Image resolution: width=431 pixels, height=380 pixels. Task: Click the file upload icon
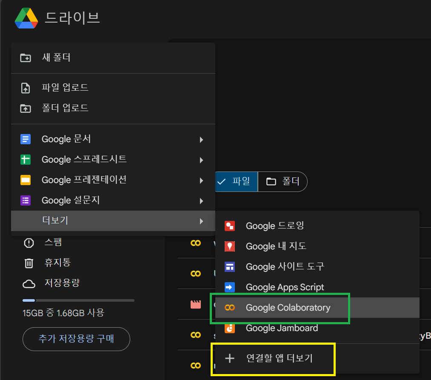point(26,88)
